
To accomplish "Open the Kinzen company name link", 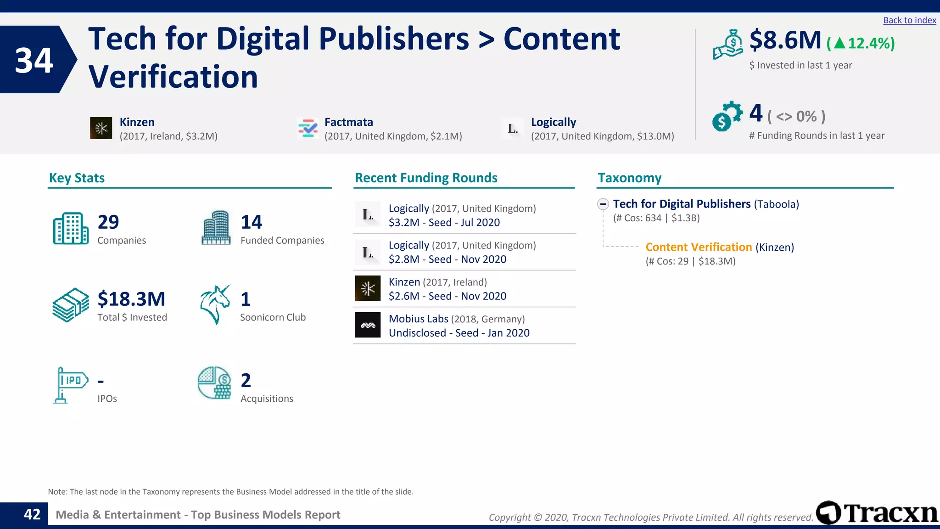I will tap(137, 122).
